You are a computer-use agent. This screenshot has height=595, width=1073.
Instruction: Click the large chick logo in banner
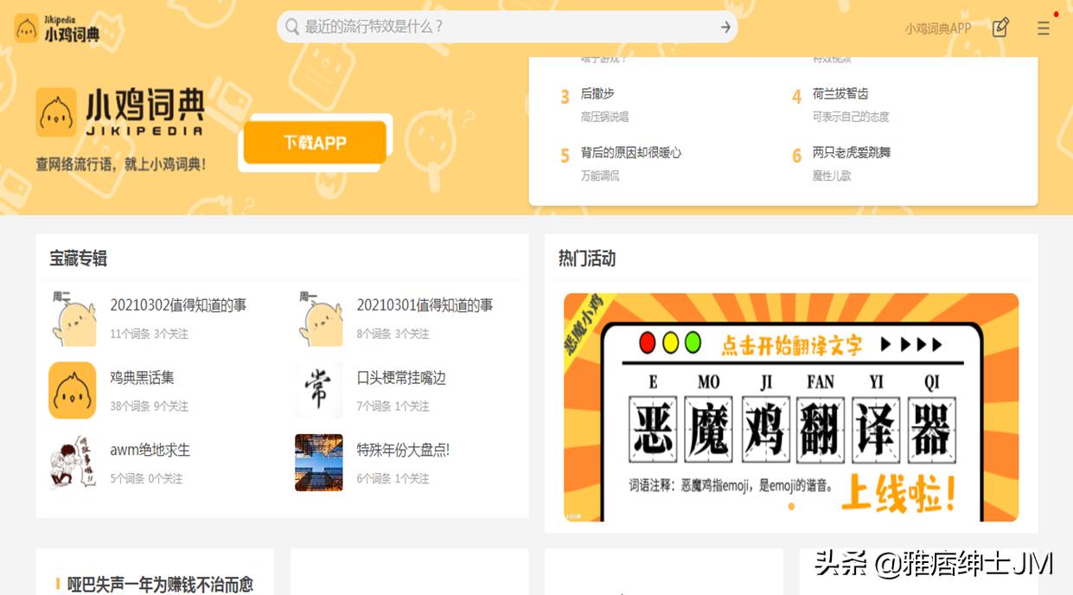pos(56,112)
